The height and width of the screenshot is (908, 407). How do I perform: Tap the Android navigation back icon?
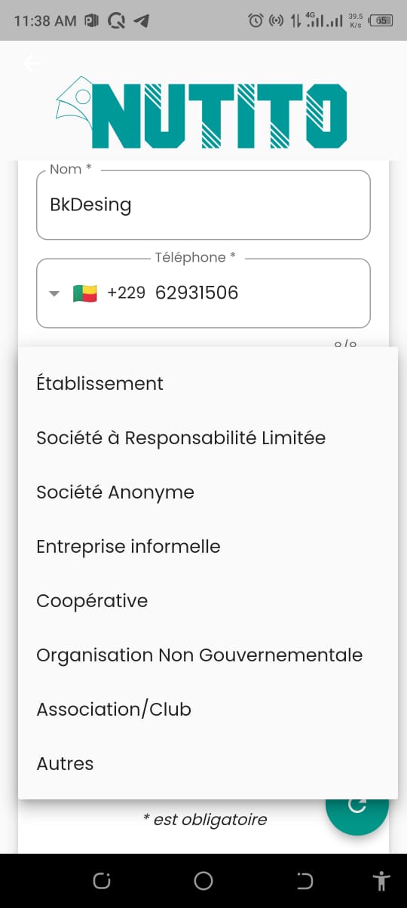point(304,881)
